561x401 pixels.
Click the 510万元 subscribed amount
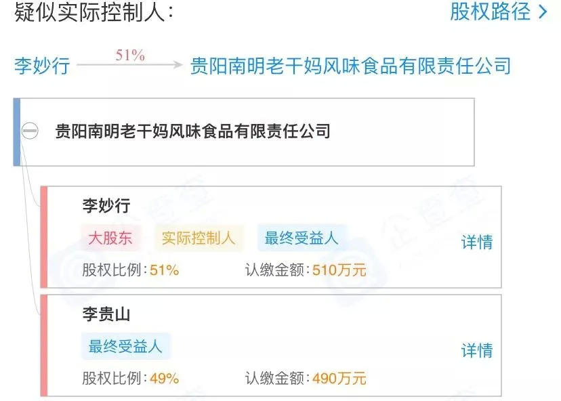(x=339, y=270)
